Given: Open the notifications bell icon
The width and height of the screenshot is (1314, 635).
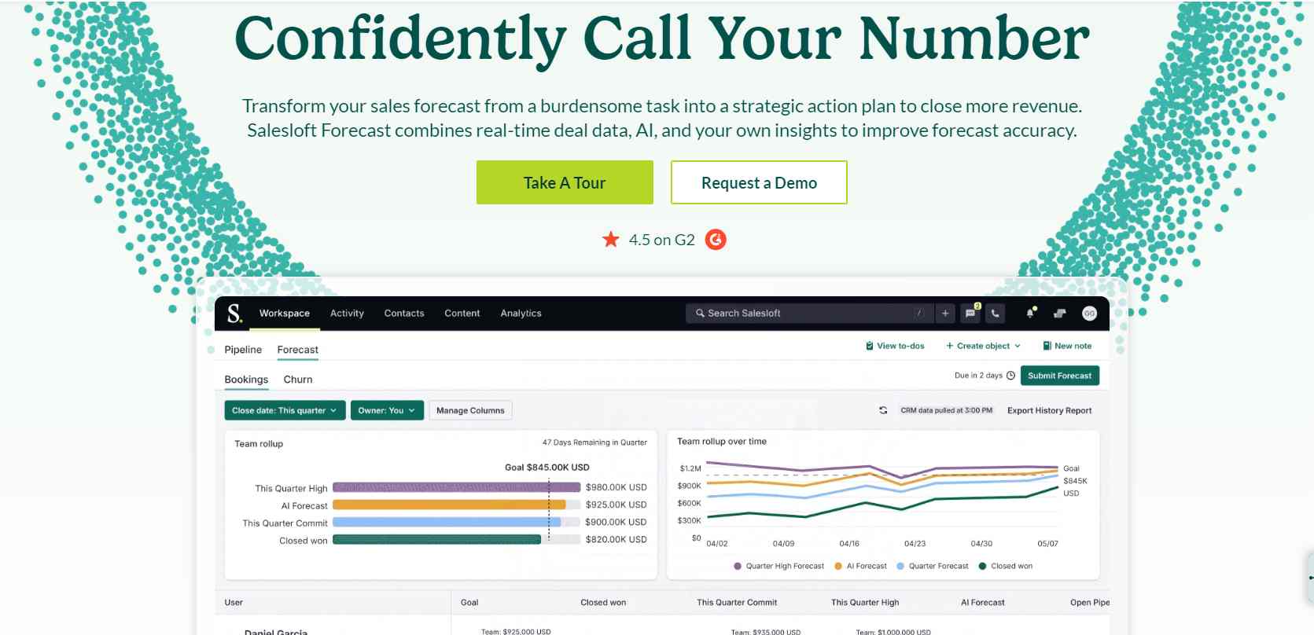Looking at the screenshot, I should 1030,314.
